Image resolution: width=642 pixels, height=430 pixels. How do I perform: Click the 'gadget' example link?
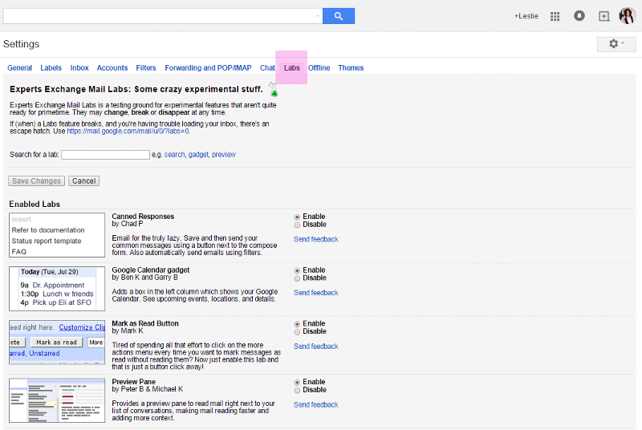tap(198, 155)
